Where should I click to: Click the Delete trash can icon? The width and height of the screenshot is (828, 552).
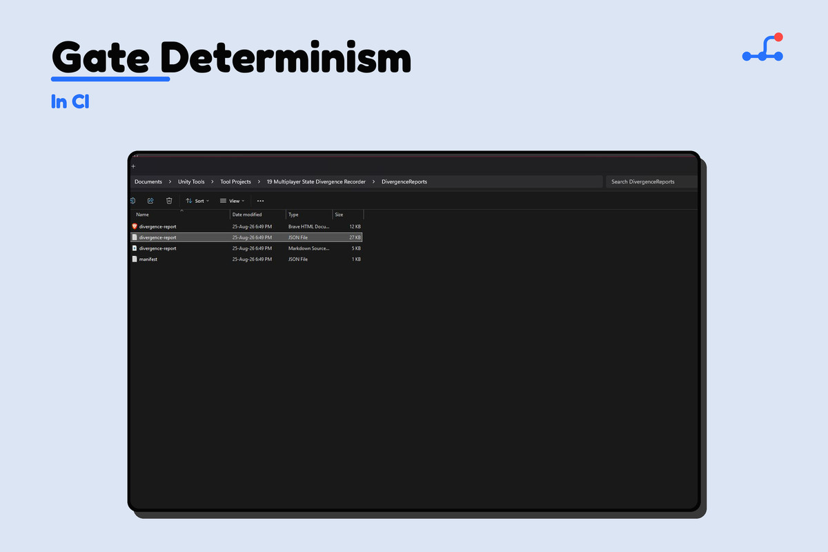click(169, 201)
